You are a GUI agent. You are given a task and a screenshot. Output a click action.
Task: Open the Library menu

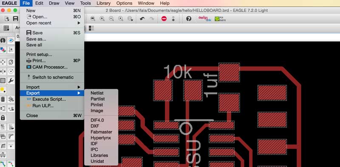pos(103,3)
